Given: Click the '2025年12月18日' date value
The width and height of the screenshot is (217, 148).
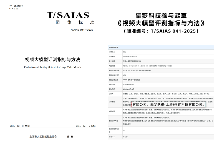Looking at the screenshot, I should tap(128, 84).
